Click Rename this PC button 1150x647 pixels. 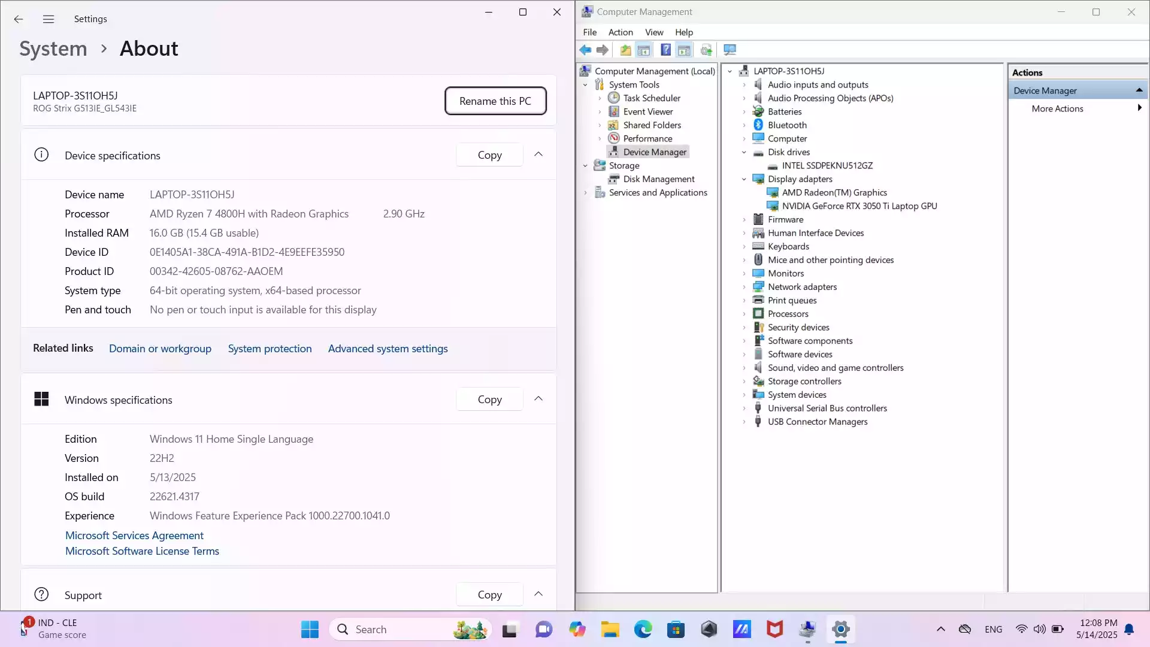pos(495,101)
